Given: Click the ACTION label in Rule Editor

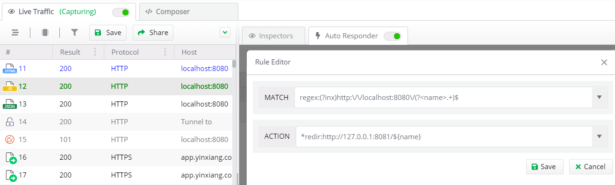Looking at the screenshot, I should point(277,136).
